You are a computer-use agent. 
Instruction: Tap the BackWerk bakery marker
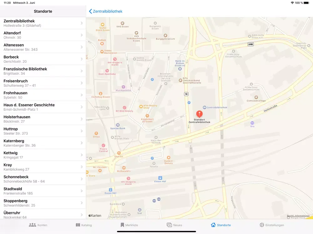(x=123, y=204)
